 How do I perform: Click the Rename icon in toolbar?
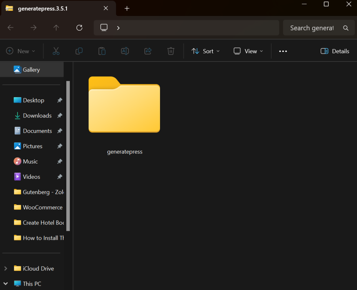[x=125, y=51]
